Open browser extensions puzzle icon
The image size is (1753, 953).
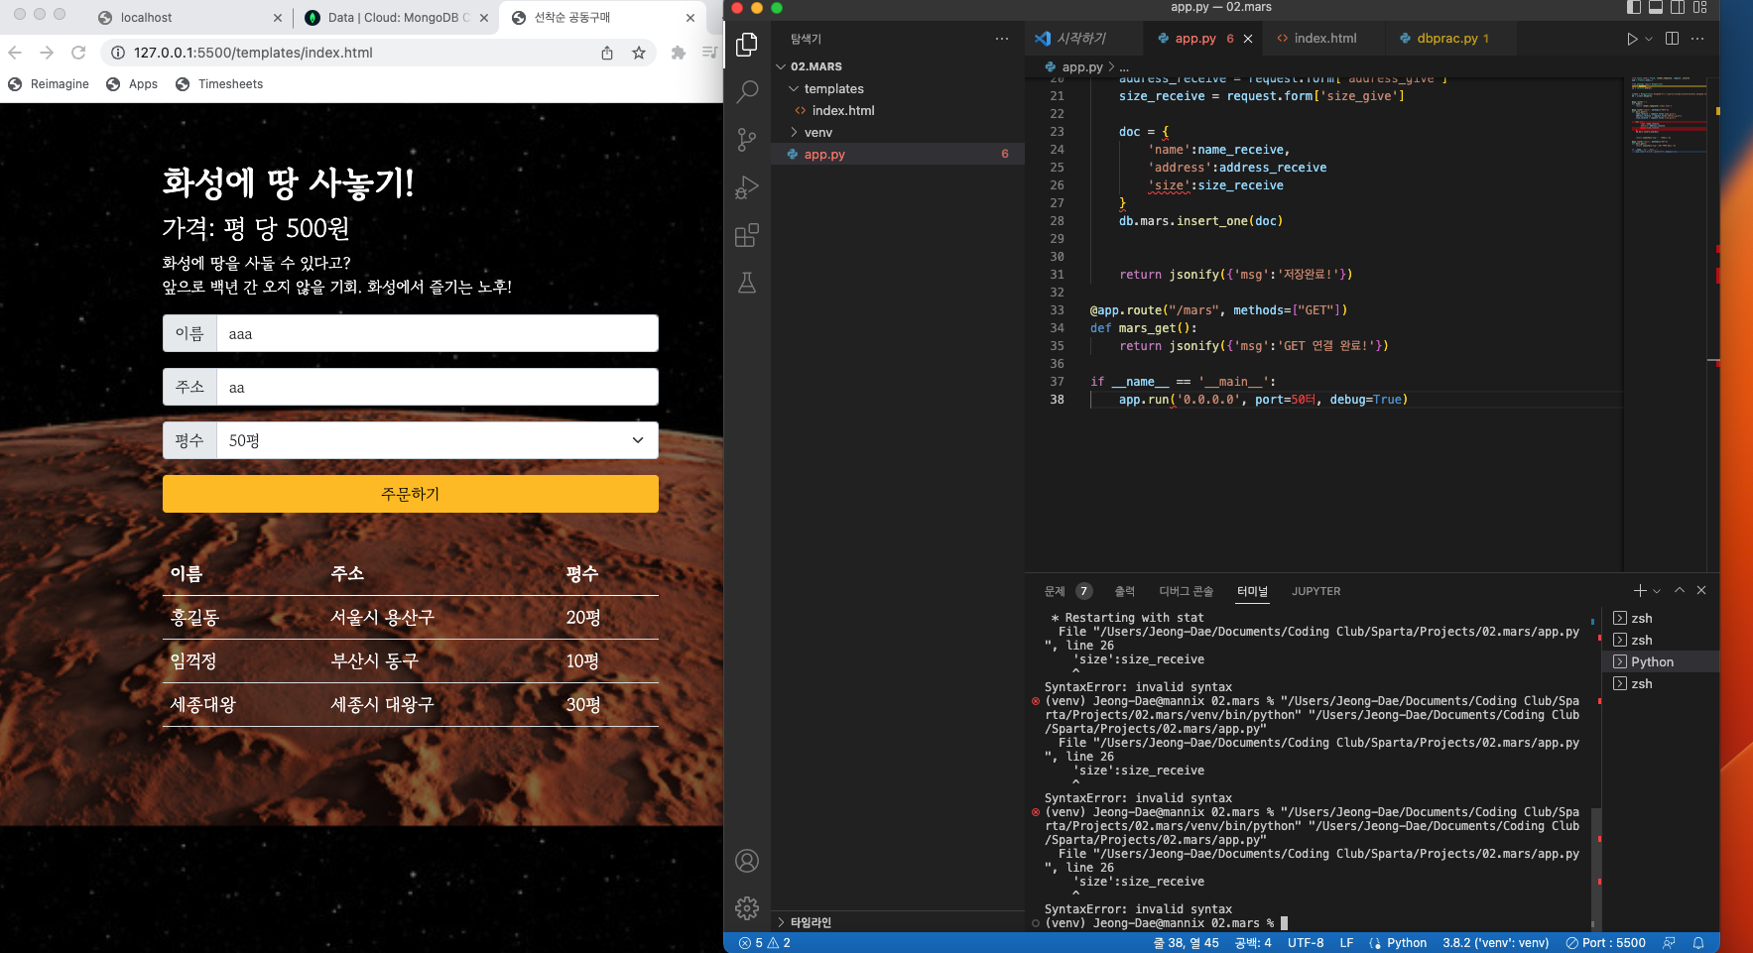pyautogui.click(x=679, y=53)
